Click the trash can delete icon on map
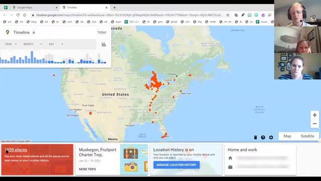 coord(255,137)
